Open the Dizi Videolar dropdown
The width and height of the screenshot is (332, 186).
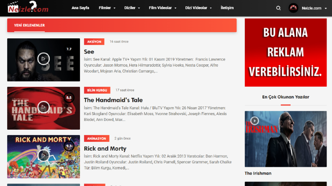198,8
